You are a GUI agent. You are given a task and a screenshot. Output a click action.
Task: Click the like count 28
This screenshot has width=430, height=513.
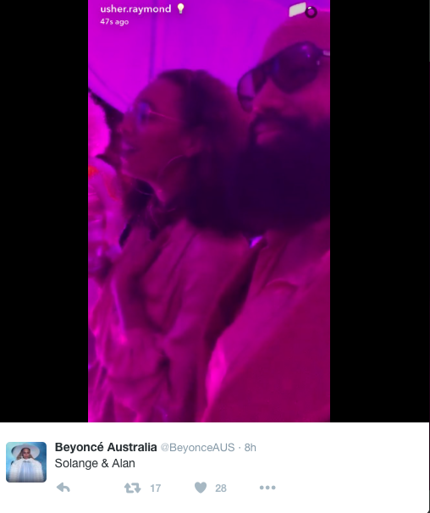[221, 488]
